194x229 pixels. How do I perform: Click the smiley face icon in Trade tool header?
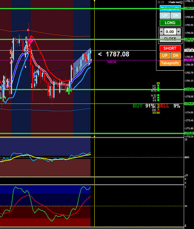click(181, 2)
